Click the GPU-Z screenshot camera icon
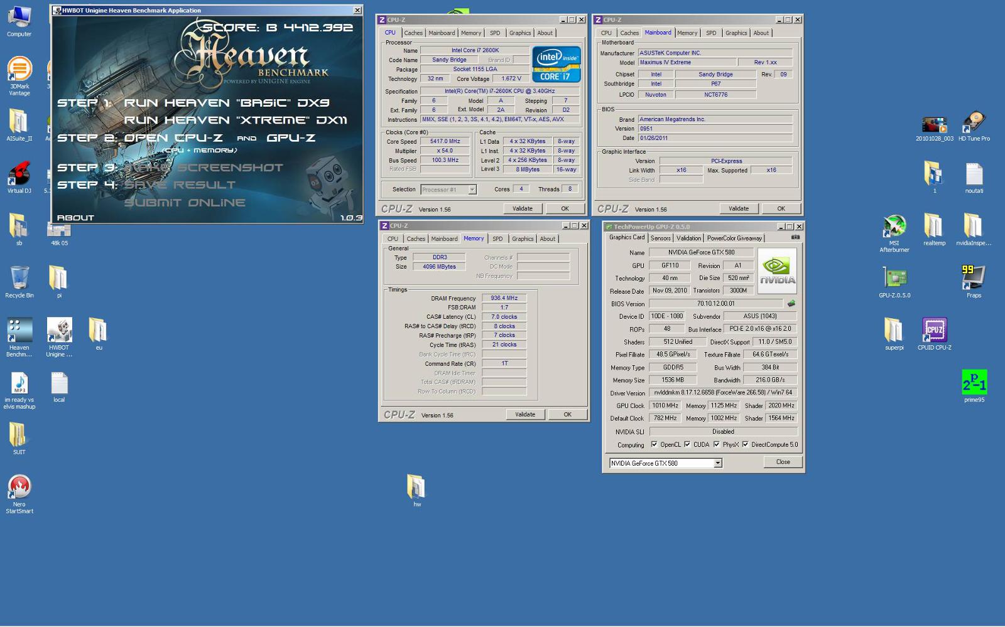The height and width of the screenshot is (627, 1005). (x=795, y=237)
